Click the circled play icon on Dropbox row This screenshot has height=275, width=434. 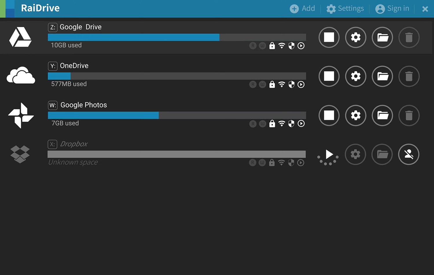click(x=301, y=163)
